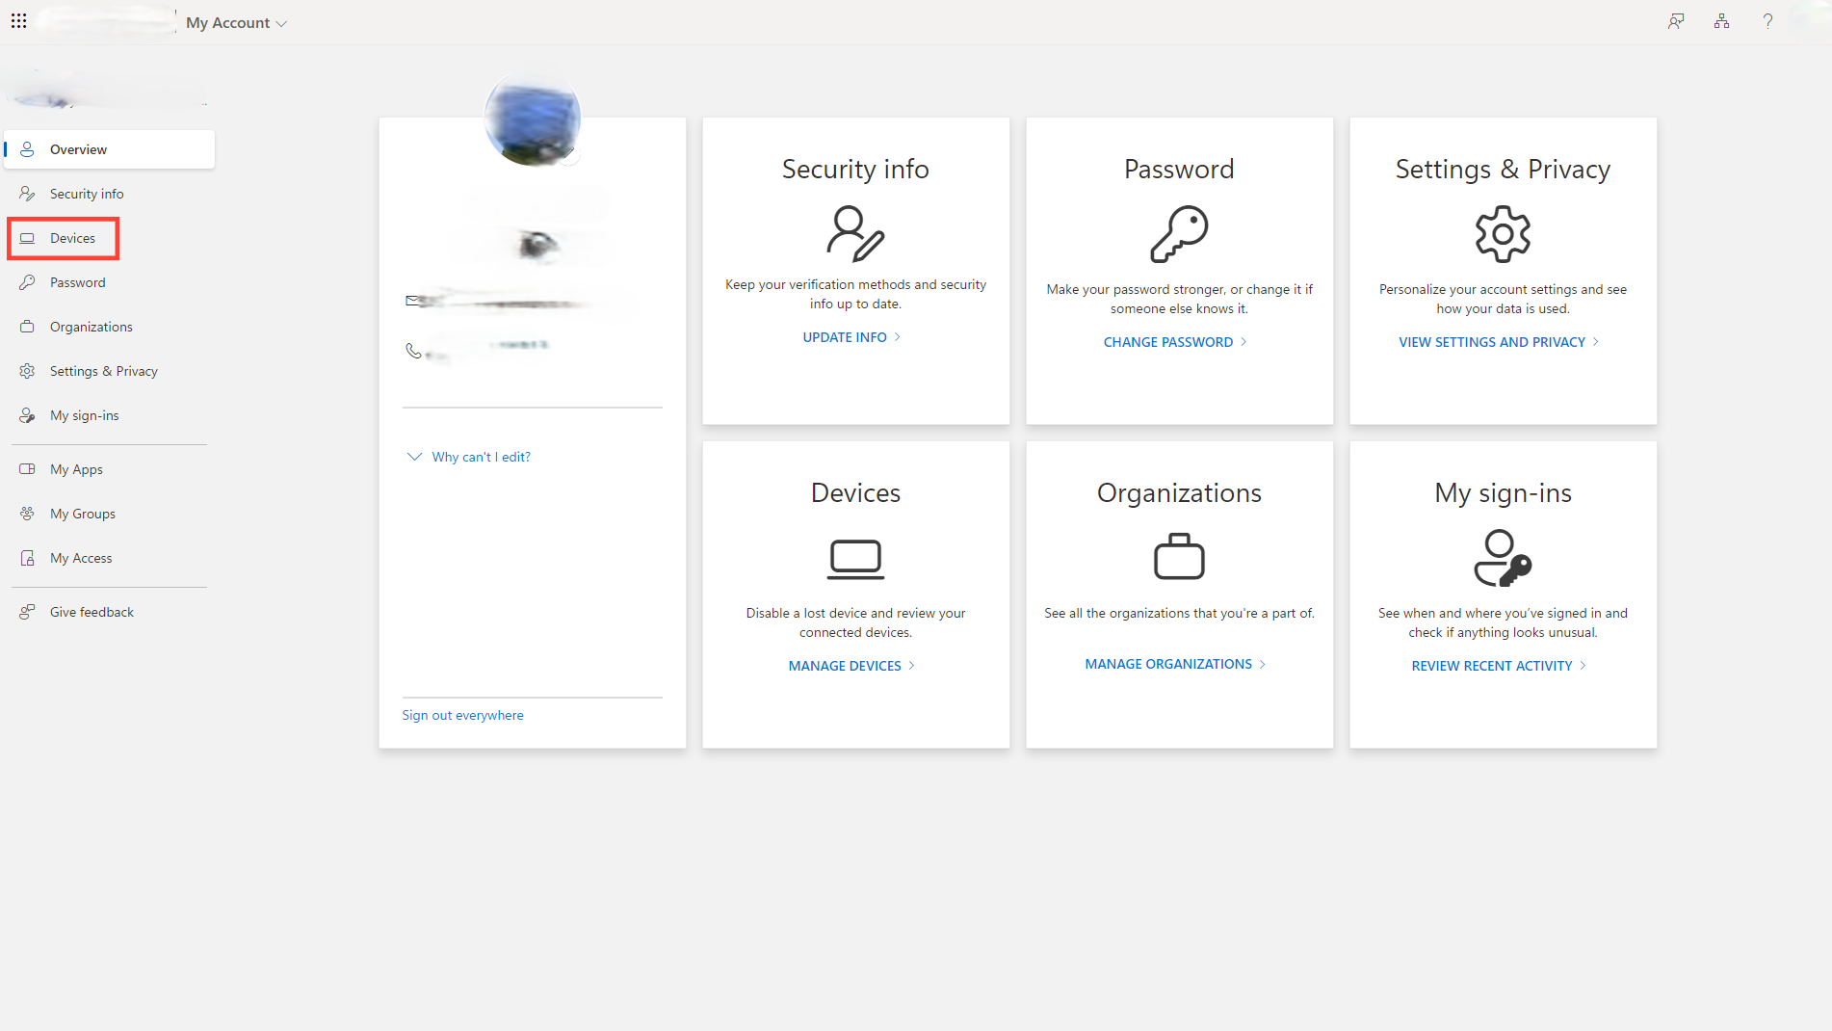Viewport: 1832px width, 1031px height.
Task: Open Settings & Privacy in the sidebar
Action: tap(110, 371)
